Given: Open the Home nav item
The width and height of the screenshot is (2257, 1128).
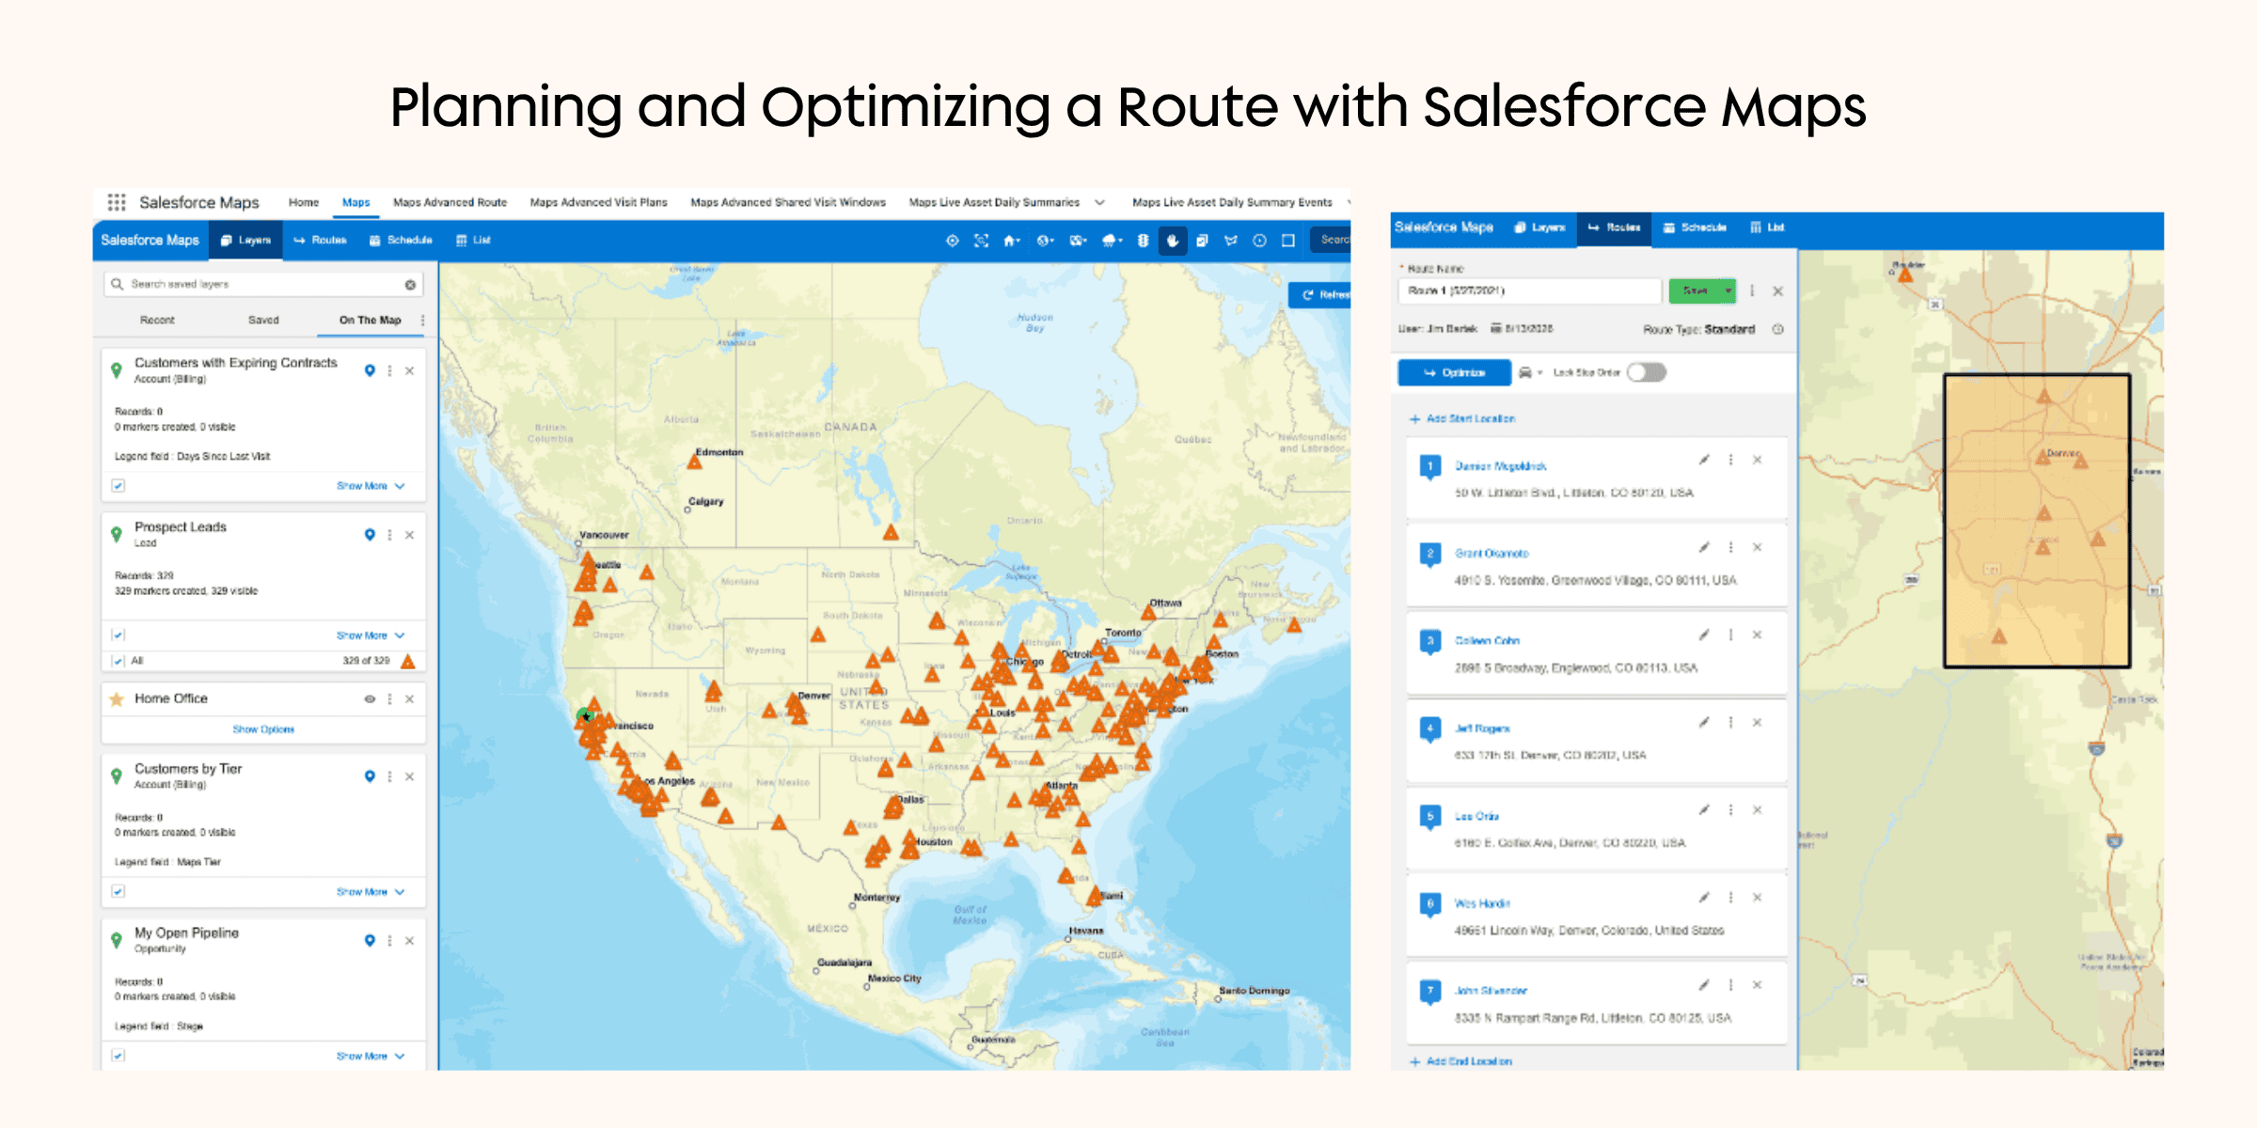Looking at the screenshot, I should 304,202.
